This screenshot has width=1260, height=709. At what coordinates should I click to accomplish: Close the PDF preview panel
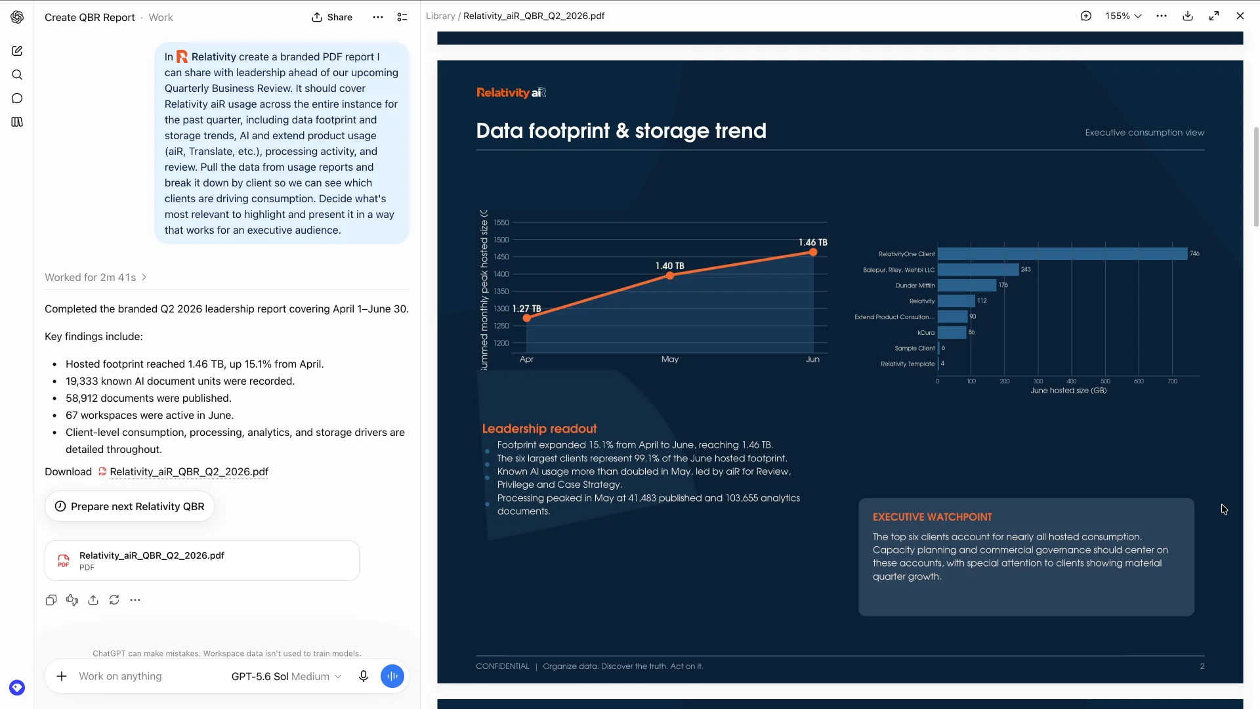[x=1240, y=16]
